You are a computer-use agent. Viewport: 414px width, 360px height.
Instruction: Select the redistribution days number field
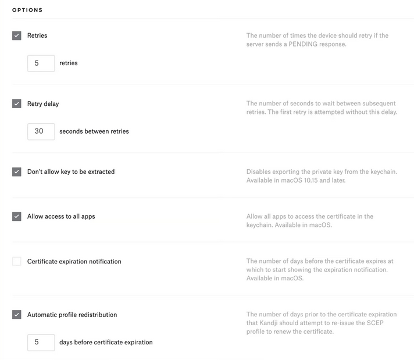tap(41, 343)
